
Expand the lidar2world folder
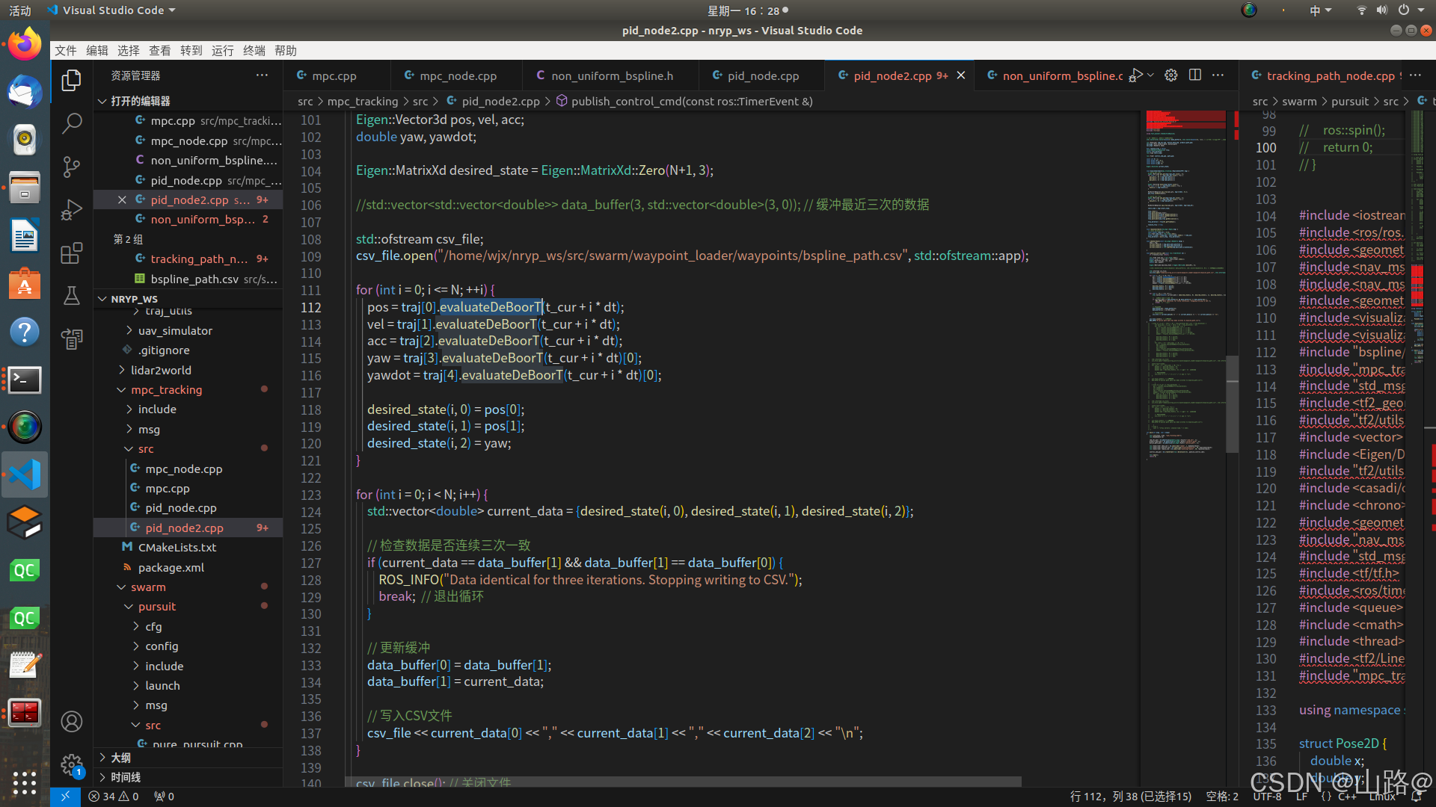(x=161, y=371)
